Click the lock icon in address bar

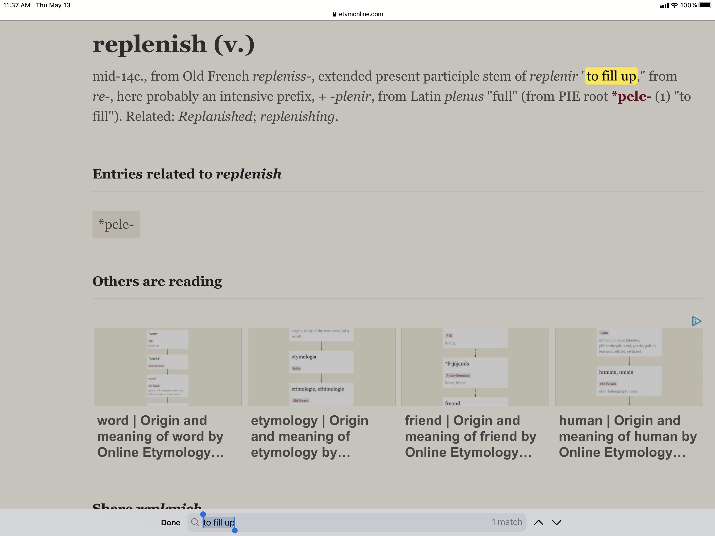pos(334,14)
